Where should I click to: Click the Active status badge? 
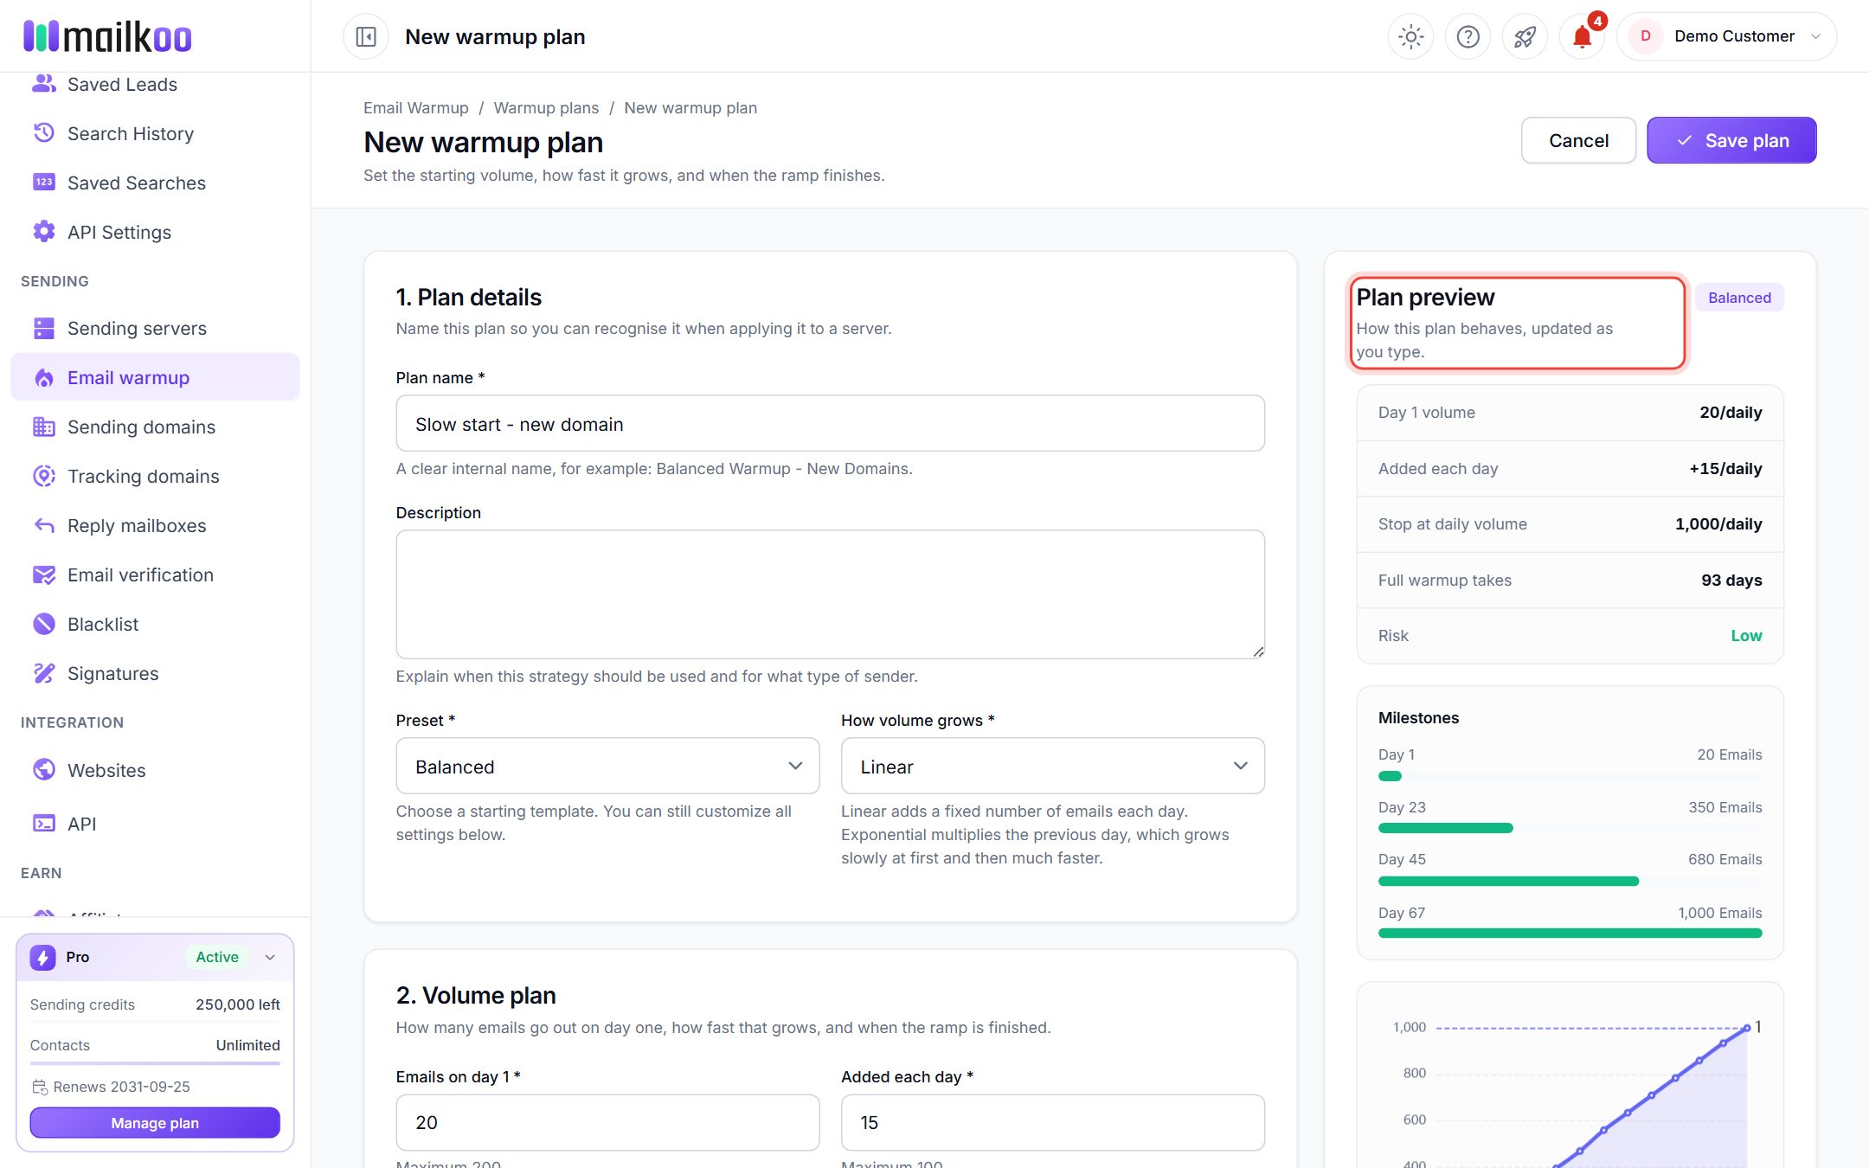[x=217, y=957]
